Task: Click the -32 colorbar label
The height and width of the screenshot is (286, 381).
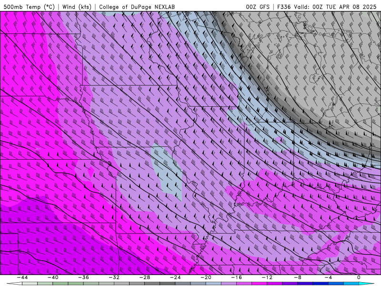Action: (114, 277)
